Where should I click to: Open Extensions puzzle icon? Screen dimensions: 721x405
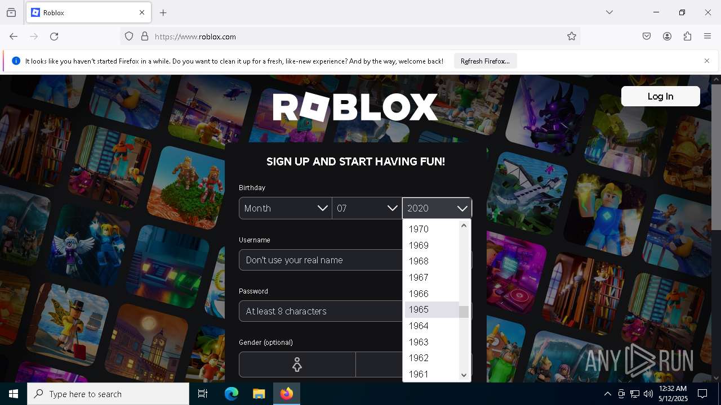pyautogui.click(x=687, y=36)
